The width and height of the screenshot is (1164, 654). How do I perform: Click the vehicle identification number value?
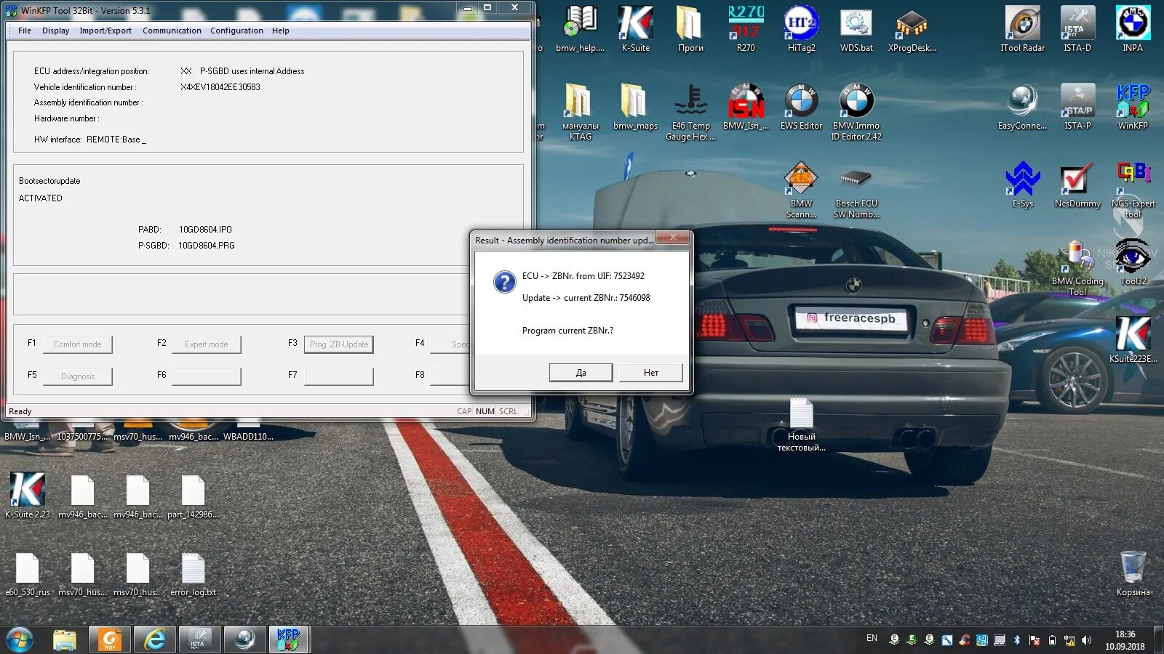point(220,87)
